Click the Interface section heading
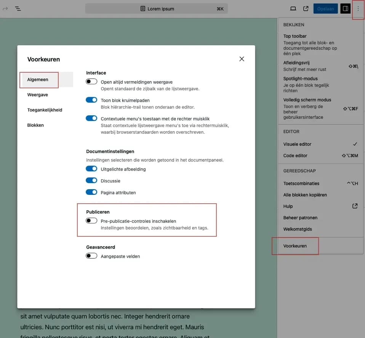This screenshot has width=365, height=338. coord(96,73)
